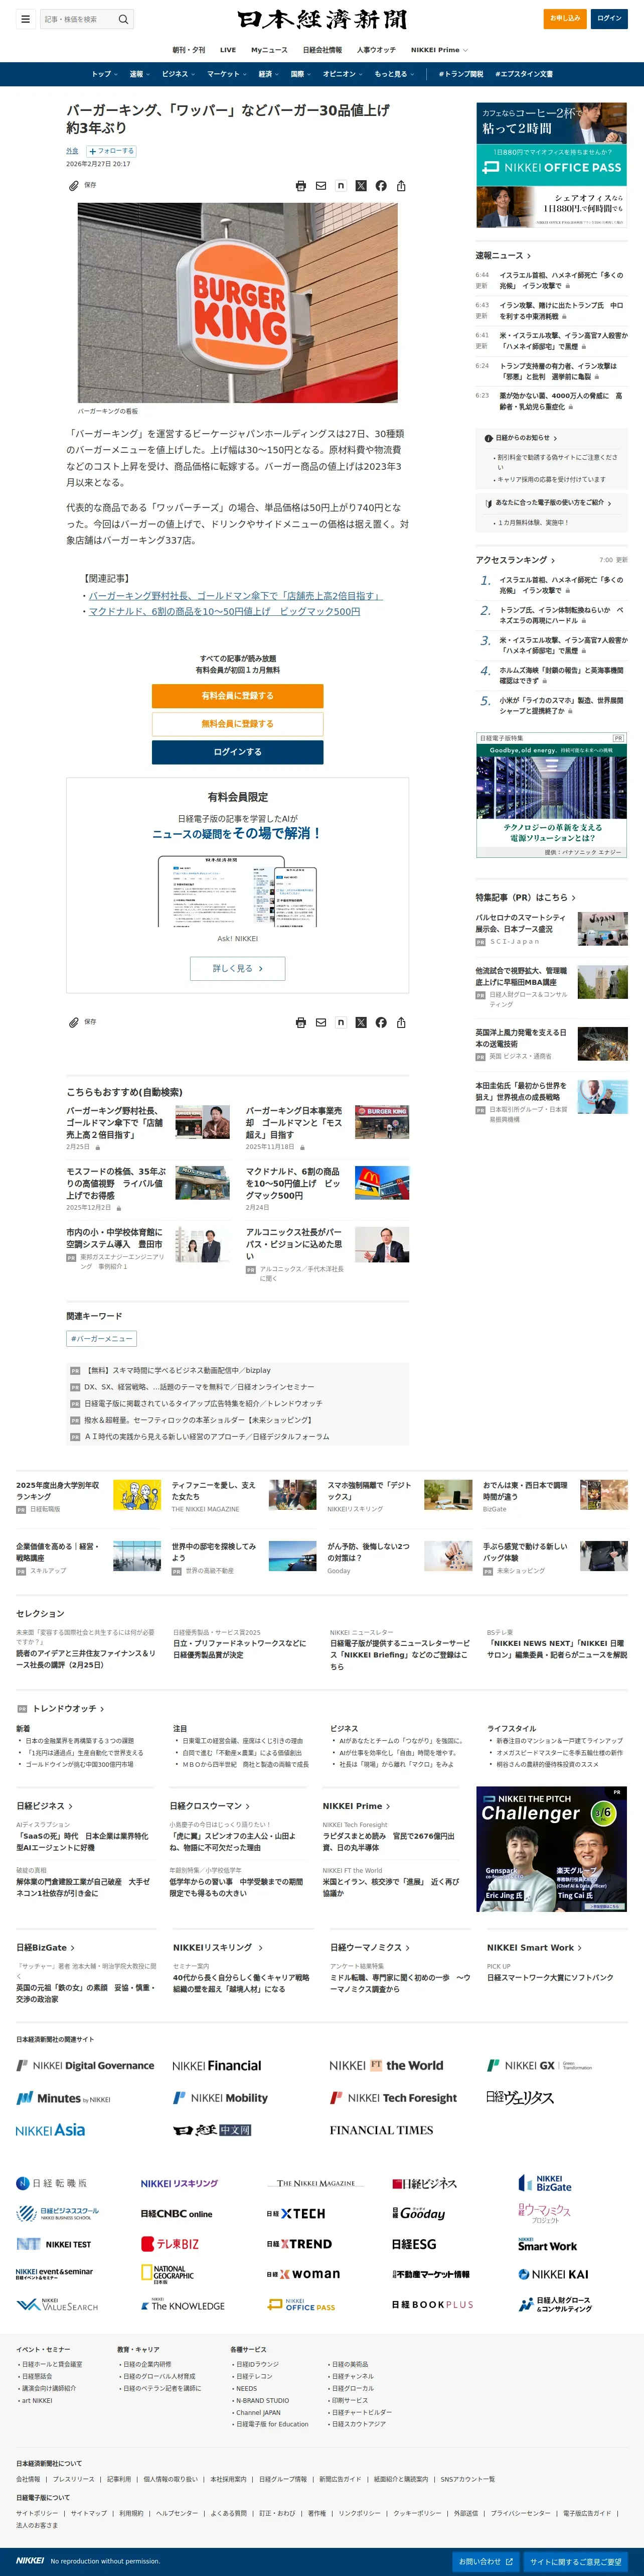
Task: Open the アクセスランキング section heading
Action: tap(515, 560)
